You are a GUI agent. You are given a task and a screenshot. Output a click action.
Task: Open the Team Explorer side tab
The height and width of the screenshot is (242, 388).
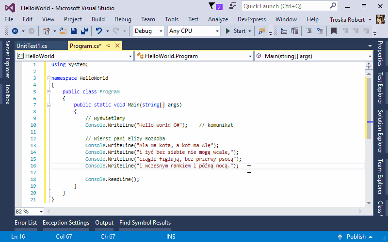click(380, 177)
